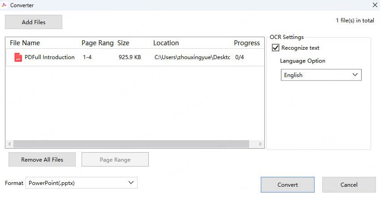Uncheck the Recognize text checkbox
The width and height of the screenshot is (380, 197).
click(276, 48)
